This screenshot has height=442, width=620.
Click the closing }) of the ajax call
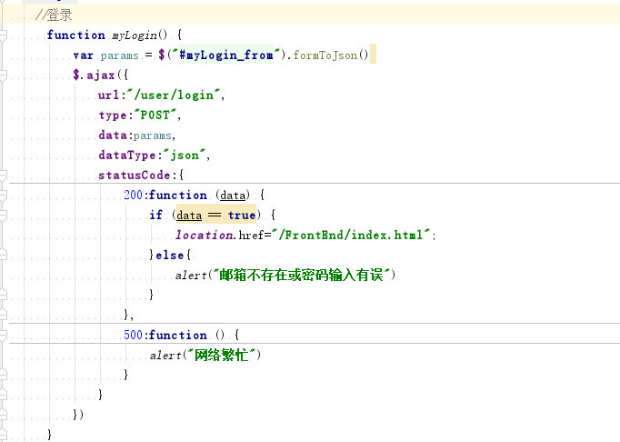coord(78,415)
